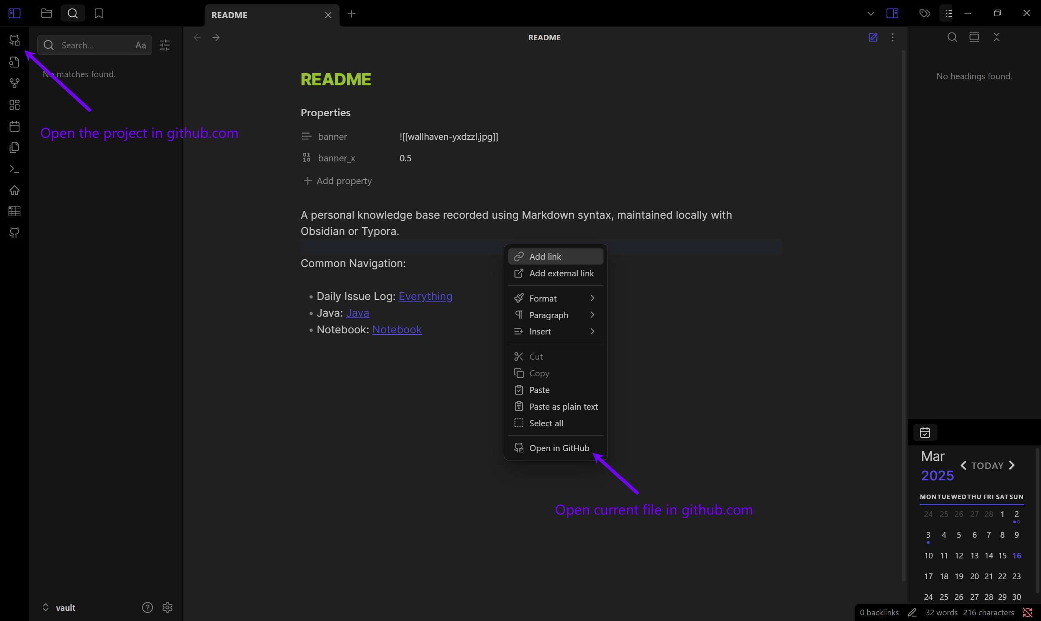Select Open in GitHub menu entry
Viewport: 1041px width, 621px height.
[x=559, y=448]
